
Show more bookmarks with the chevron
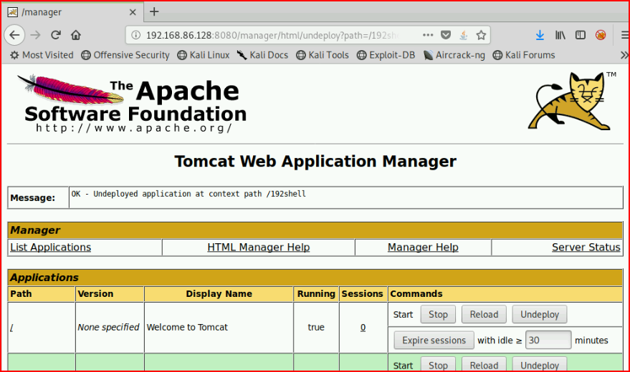click(624, 55)
